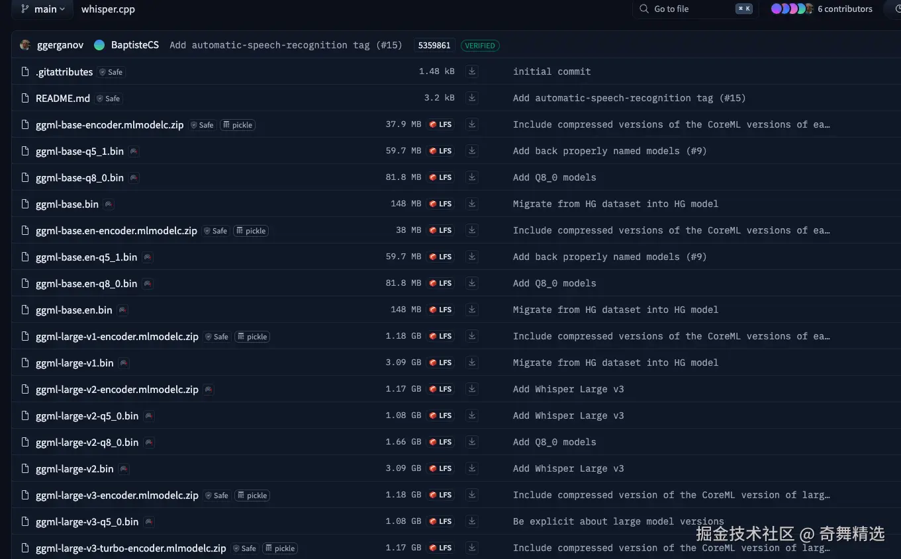Click the pickle badge on ggml-large-v1-encoder.mlmodelc.zip

coord(252,337)
